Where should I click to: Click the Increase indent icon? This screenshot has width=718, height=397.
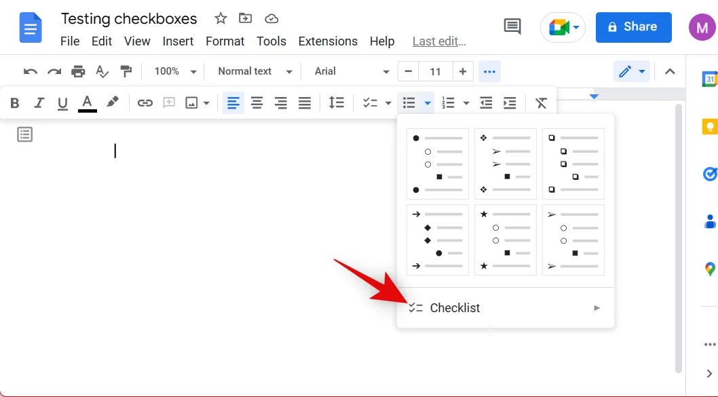[x=510, y=102]
